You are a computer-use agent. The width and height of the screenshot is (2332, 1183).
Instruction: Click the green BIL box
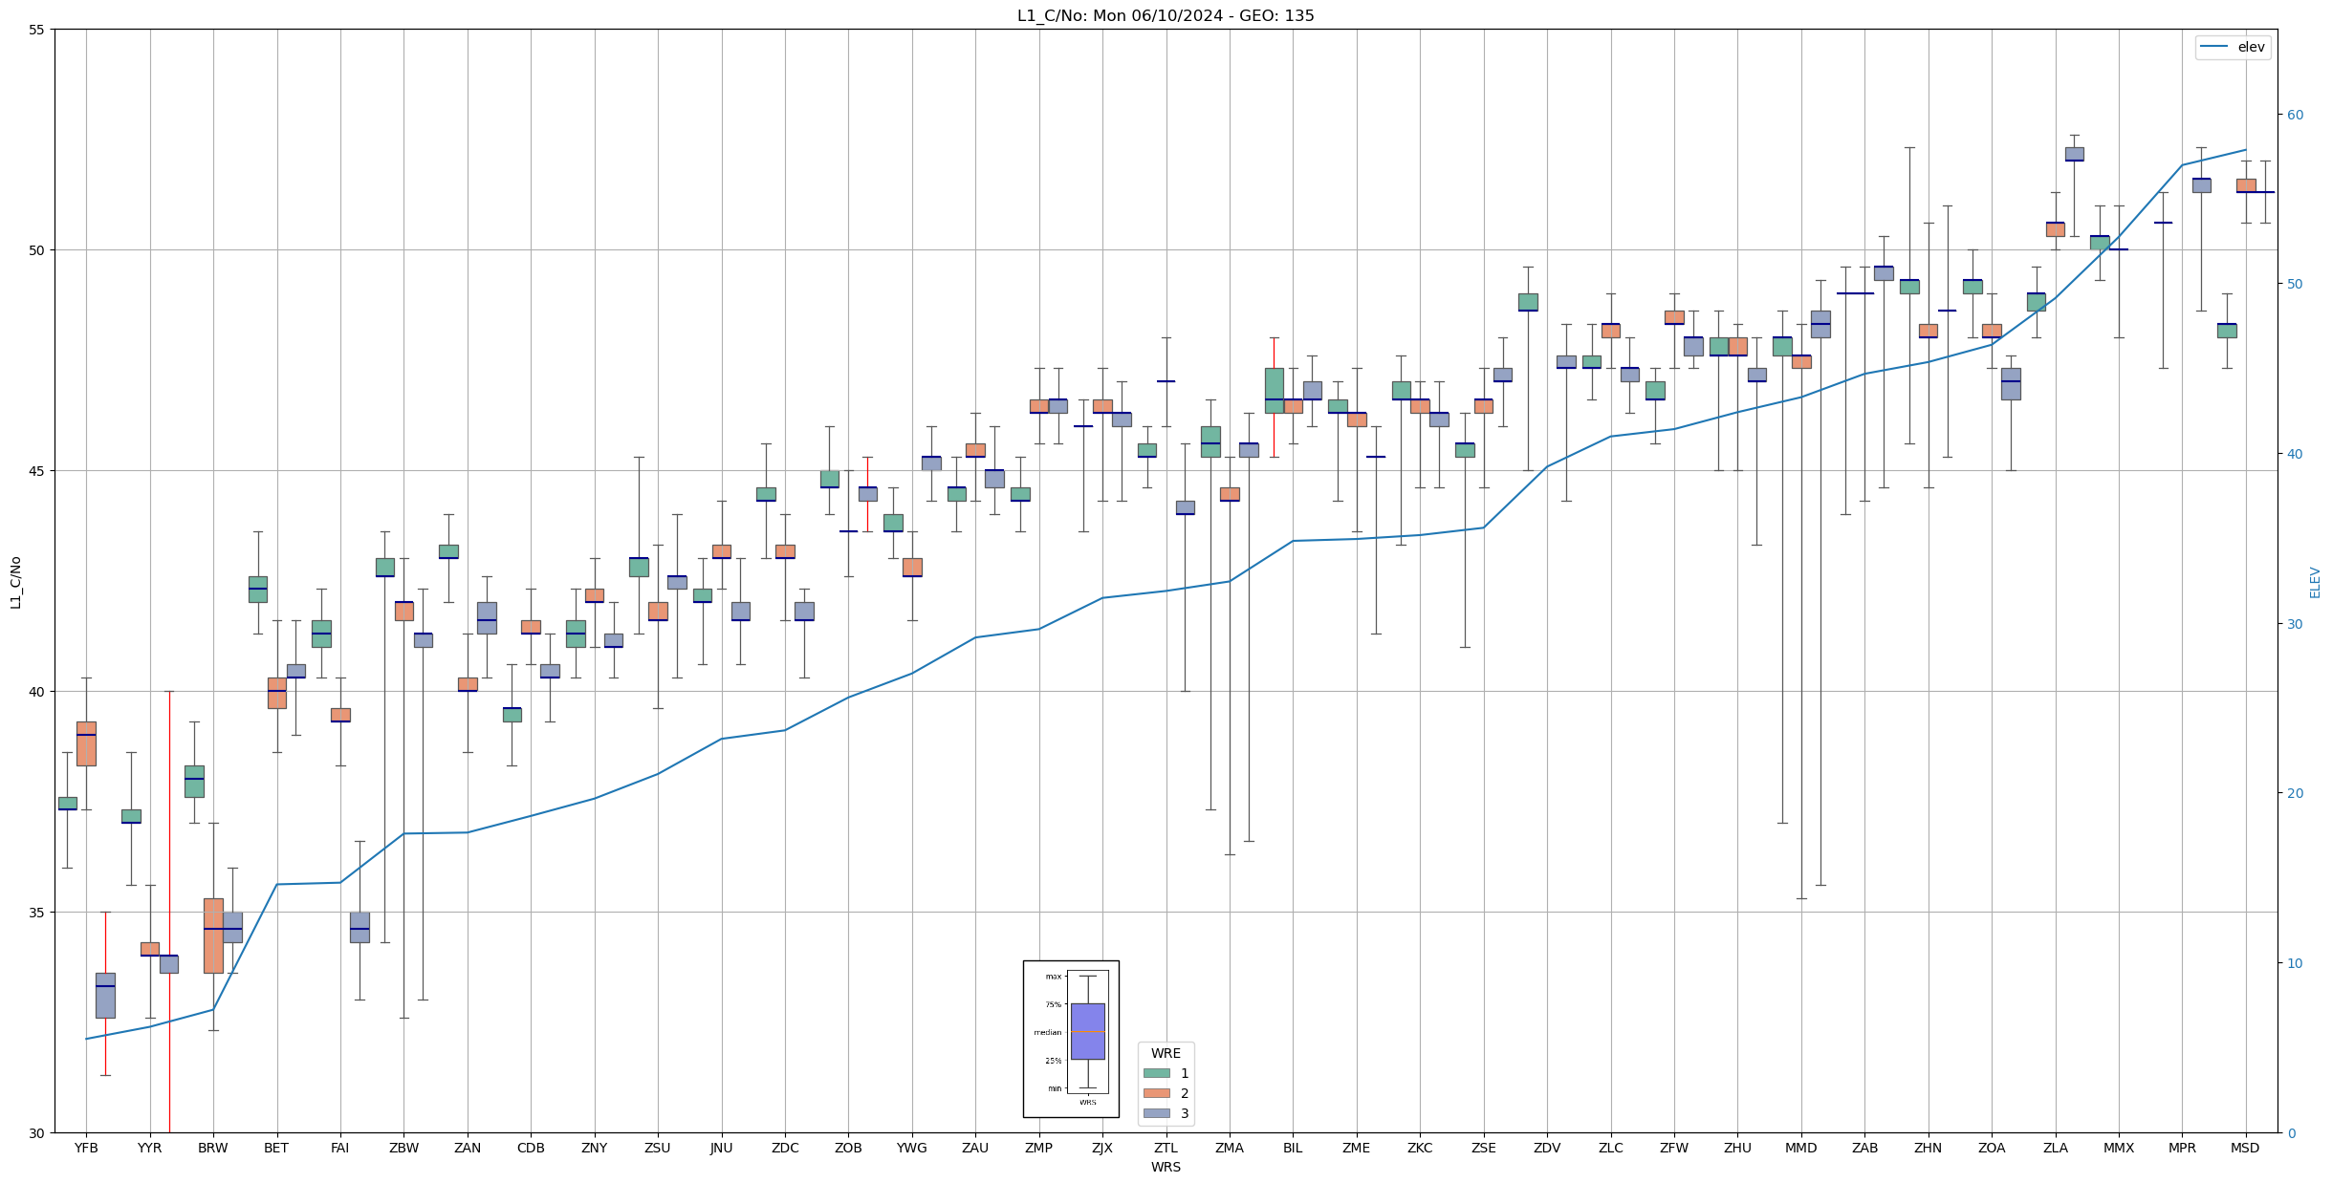1274,390
